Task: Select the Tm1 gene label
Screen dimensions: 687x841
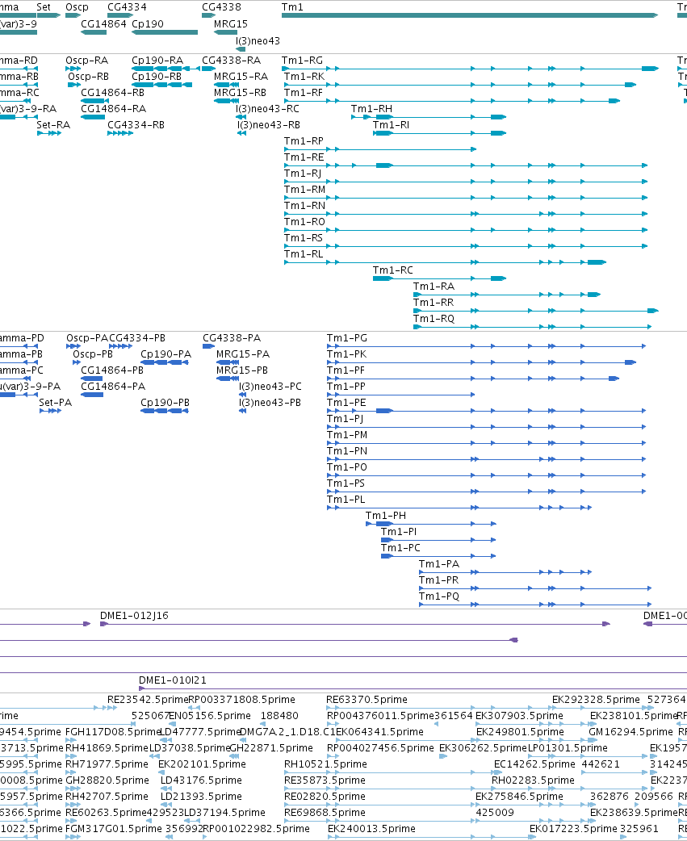Action: (292, 7)
